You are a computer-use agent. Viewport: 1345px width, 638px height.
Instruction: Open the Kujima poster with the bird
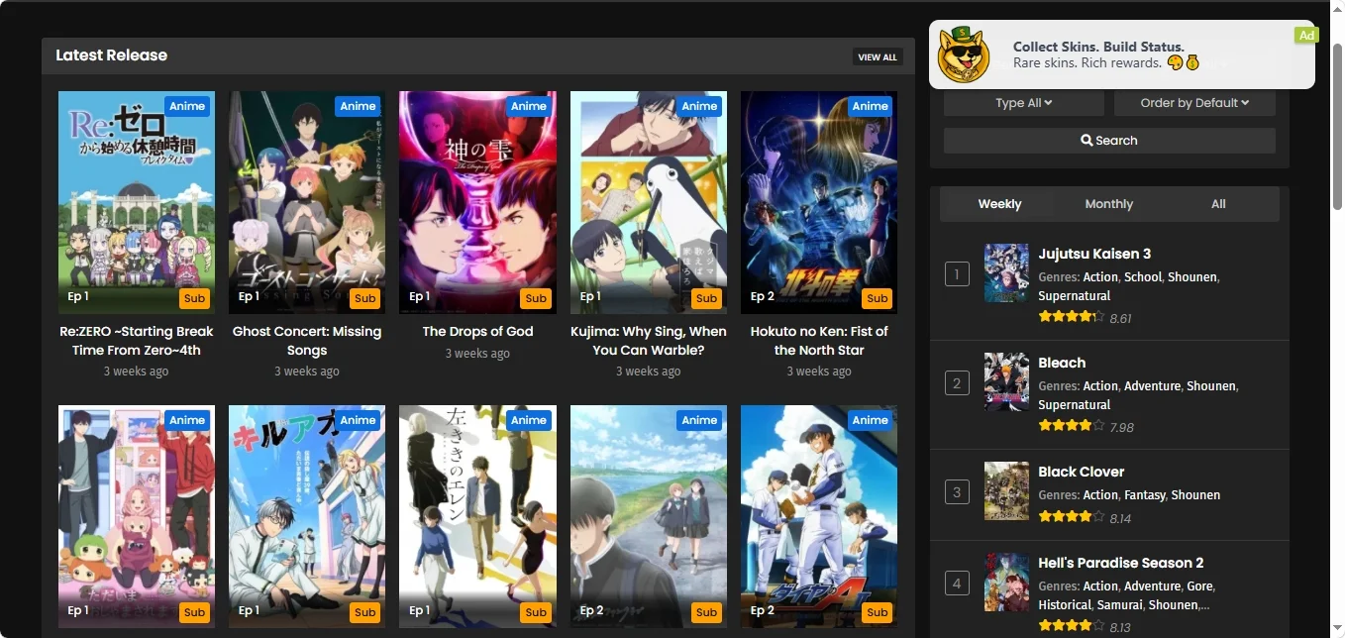tap(649, 203)
